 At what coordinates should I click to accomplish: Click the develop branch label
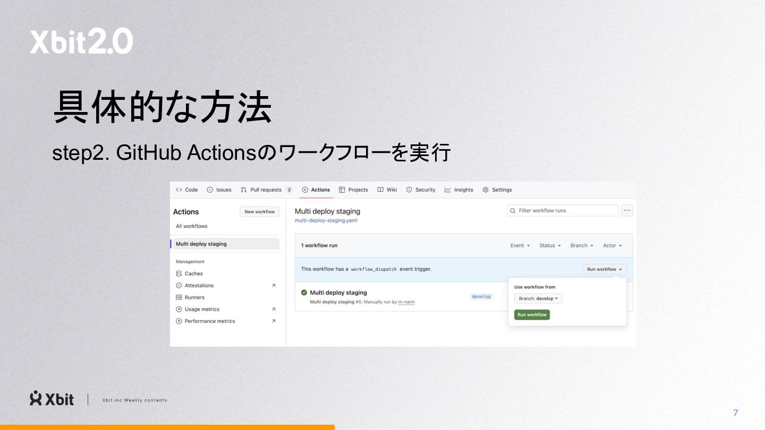481,297
